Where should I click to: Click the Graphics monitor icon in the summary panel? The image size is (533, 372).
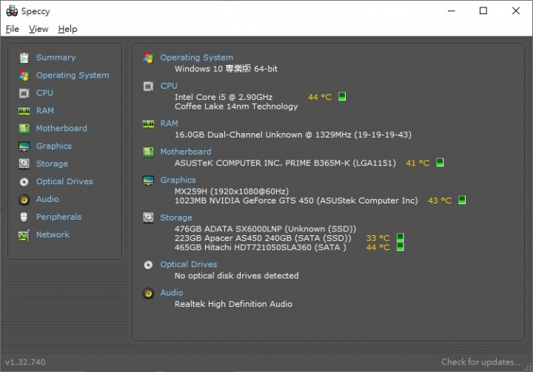point(148,180)
